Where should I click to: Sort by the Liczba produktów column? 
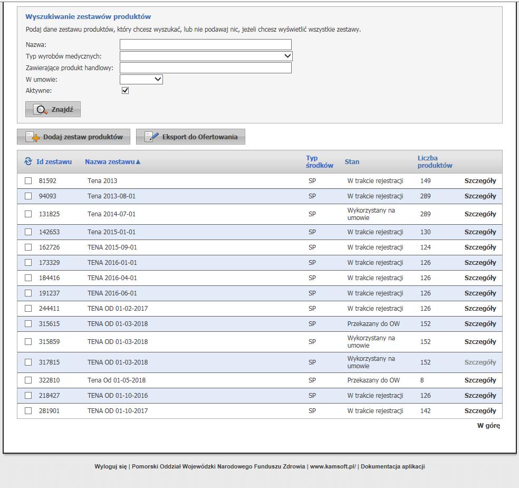point(435,161)
